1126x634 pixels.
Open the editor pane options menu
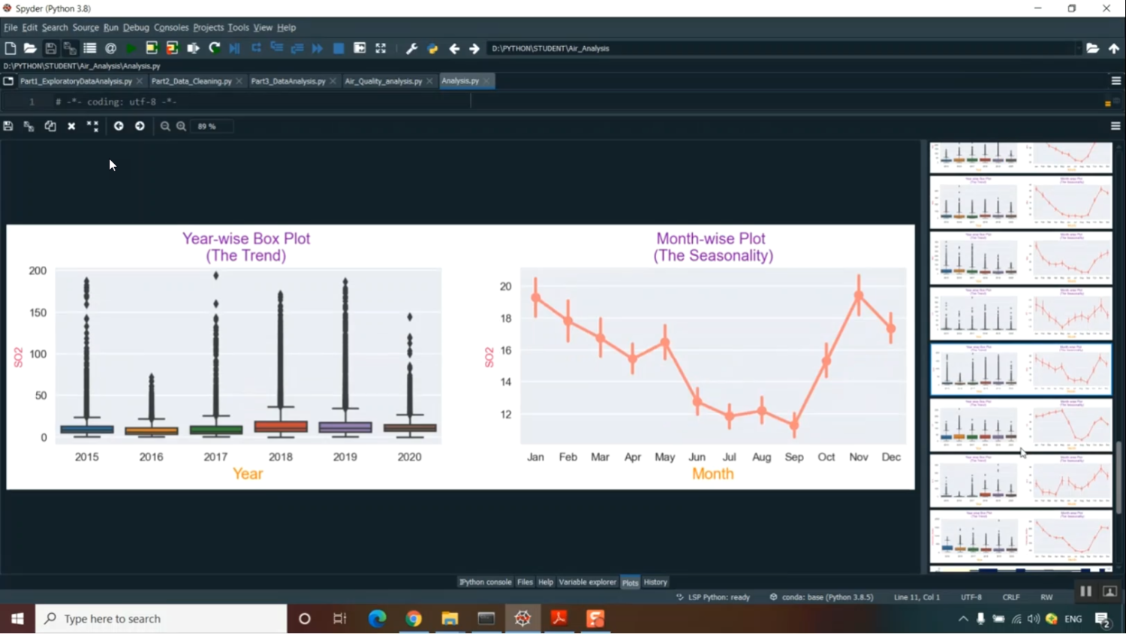tap(1115, 80)
